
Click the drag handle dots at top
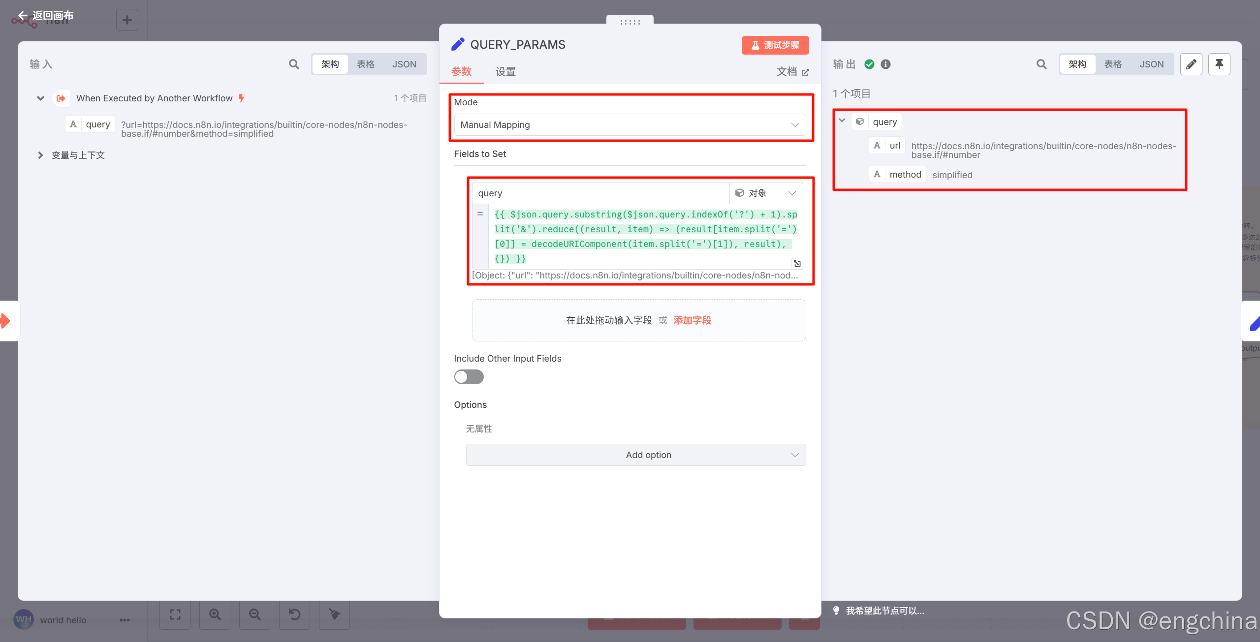click(630, 22)
